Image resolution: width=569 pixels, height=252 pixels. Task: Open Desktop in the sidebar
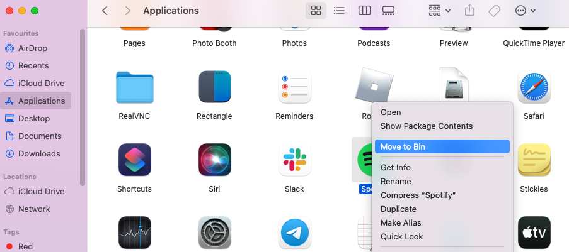(x=35, y=118)
